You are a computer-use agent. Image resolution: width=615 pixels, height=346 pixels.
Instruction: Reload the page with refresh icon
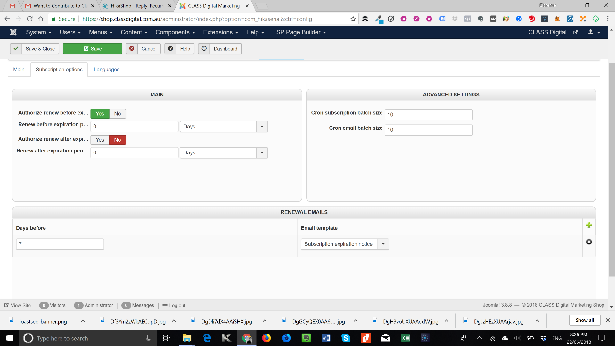point(29,19)
